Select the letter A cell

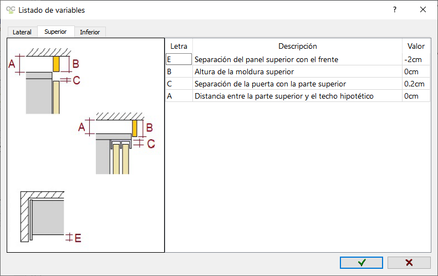click(179, 96)
